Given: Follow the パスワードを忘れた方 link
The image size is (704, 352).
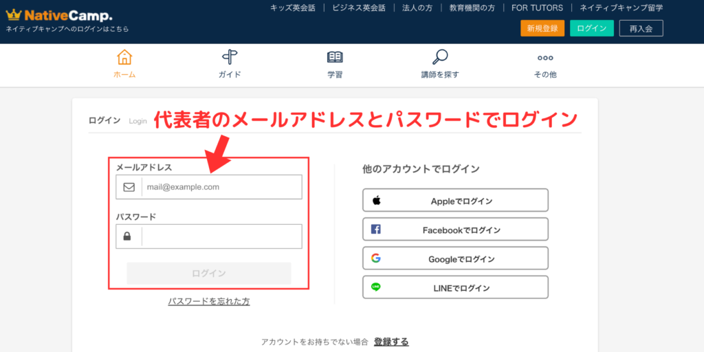Looking at the screenshot, I should coord(209,301).
